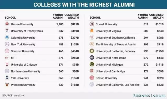Click the MIT logo icon
167x100 pixels.
[x=7, y=57]
